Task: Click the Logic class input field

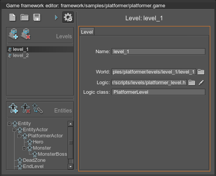Action: coord(158,92)
